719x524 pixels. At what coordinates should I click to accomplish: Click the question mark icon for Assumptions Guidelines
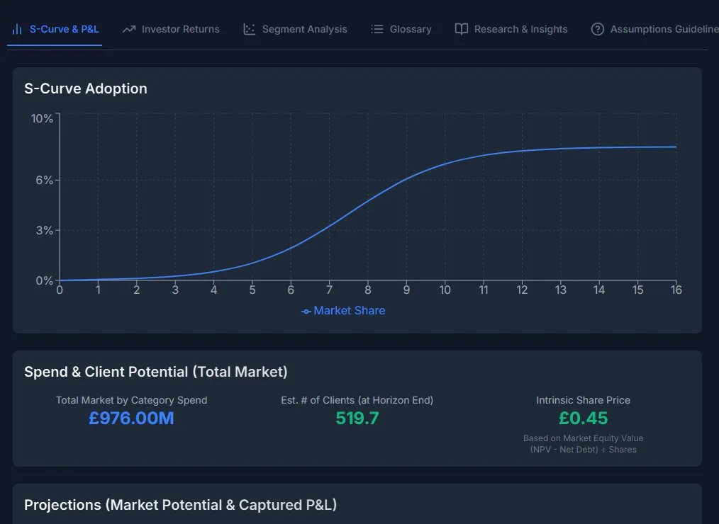click(598, 29)
